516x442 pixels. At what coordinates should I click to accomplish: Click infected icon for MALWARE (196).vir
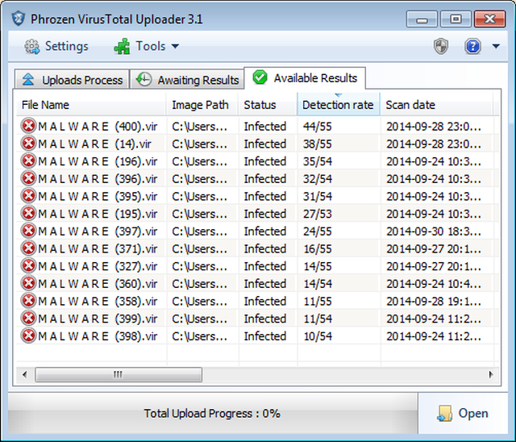28,161
